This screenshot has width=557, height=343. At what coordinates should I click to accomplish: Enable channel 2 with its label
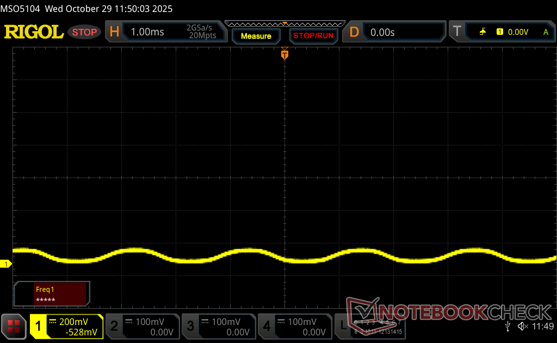[114, 326]
